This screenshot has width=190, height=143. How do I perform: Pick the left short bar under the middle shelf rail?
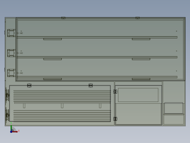point(53,59)
